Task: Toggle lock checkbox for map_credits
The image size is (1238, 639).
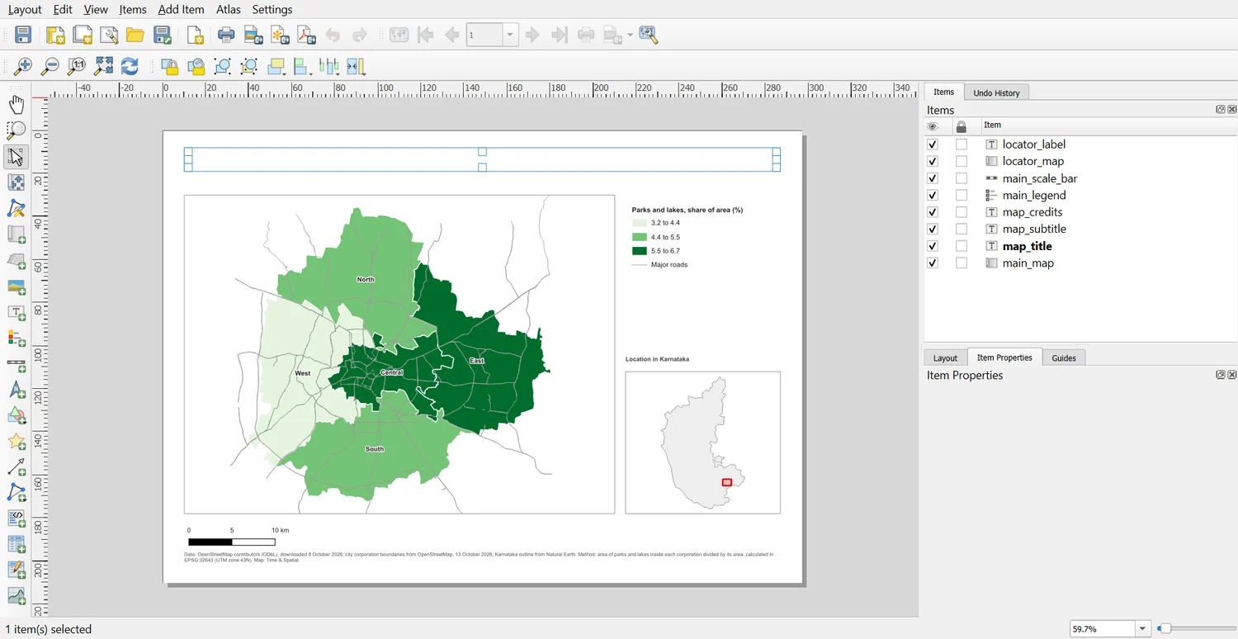Action: click(962, 212)
